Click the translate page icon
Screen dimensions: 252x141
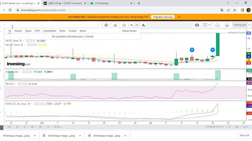[x=222, y=10]
